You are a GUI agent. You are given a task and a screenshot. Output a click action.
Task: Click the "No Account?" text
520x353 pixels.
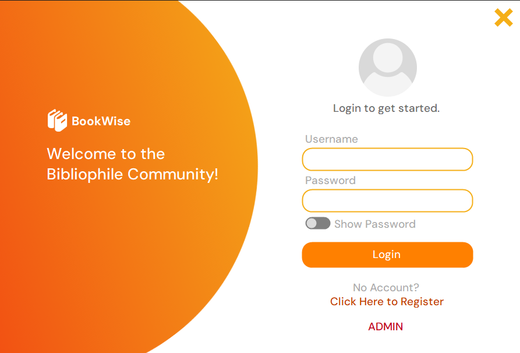coord(385,288)
